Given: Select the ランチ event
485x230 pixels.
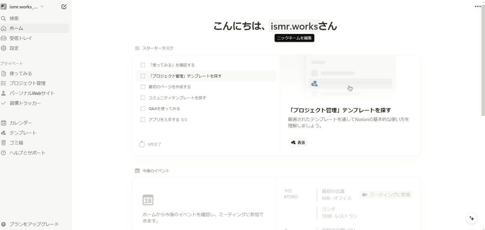Looking at the screenshot, I should (336, 213).
